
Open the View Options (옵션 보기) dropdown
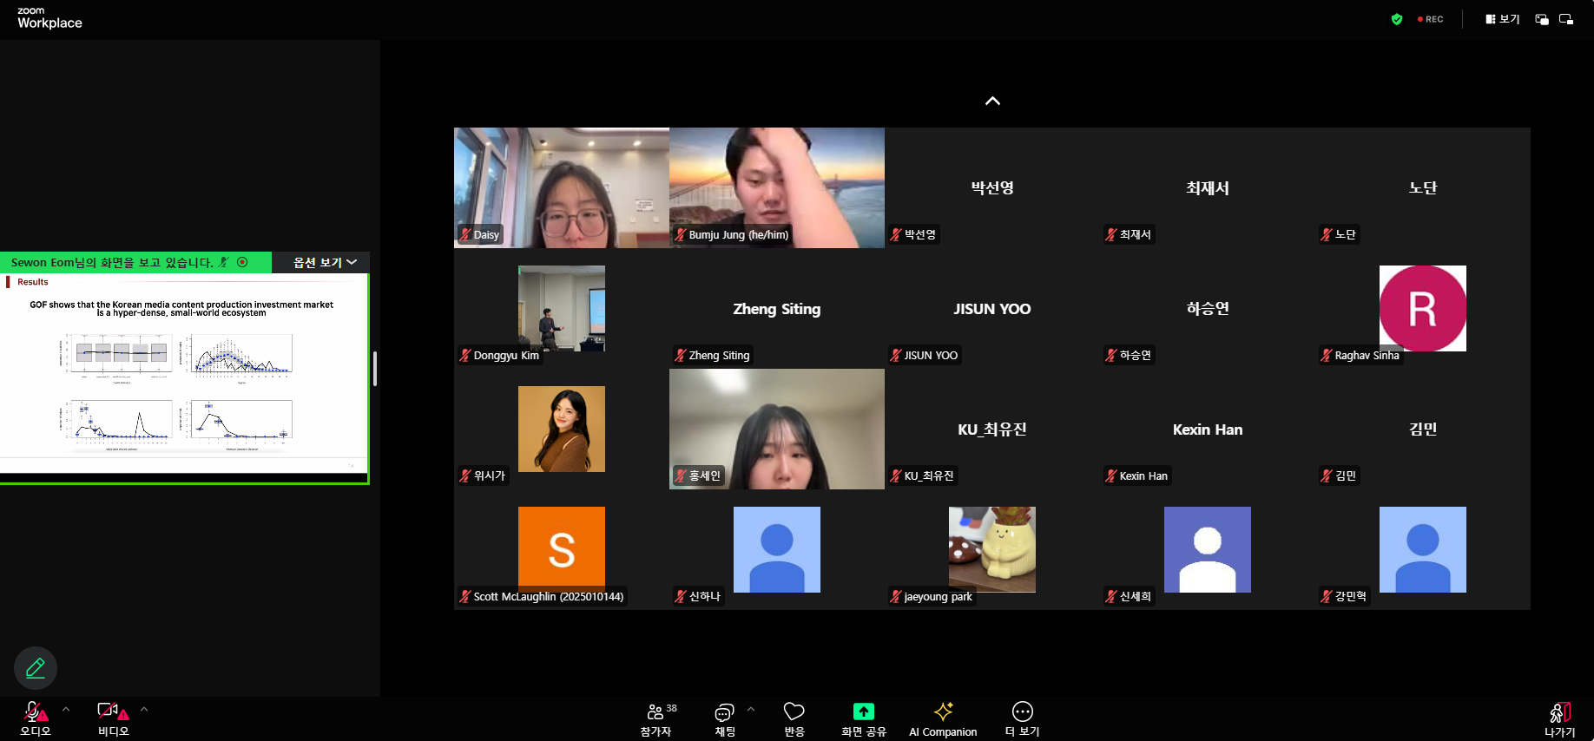[324, 262]
